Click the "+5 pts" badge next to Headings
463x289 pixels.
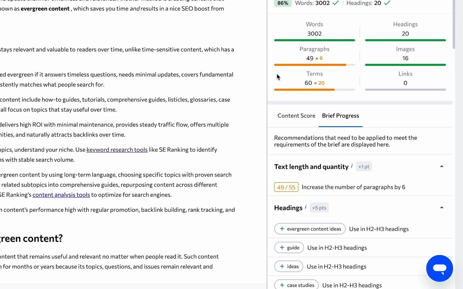click(319, 207)
